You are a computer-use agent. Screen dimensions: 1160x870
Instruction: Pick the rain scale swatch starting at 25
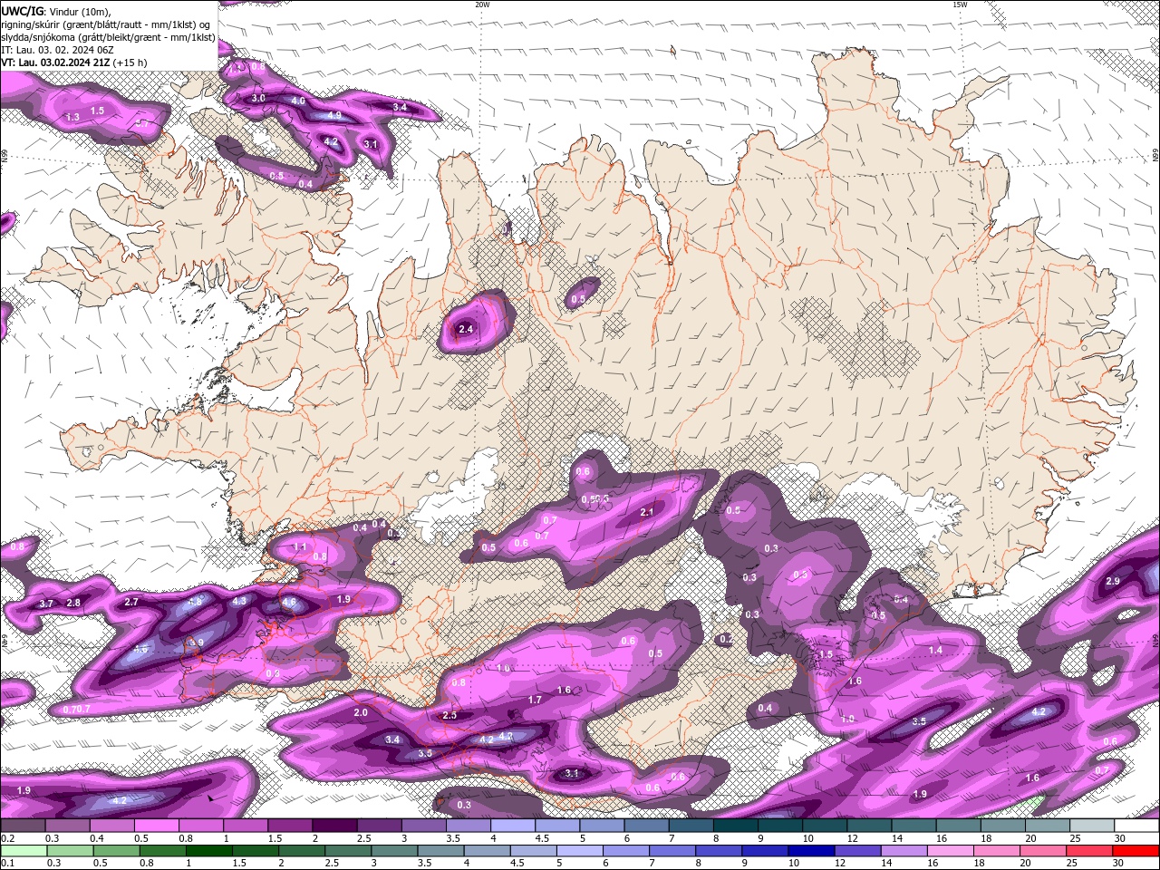[x=1089, y=851]
